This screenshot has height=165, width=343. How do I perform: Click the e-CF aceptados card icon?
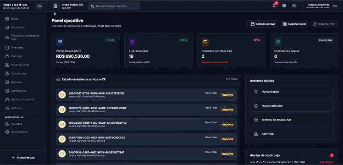pyautogui.click(x=133, y=42)
